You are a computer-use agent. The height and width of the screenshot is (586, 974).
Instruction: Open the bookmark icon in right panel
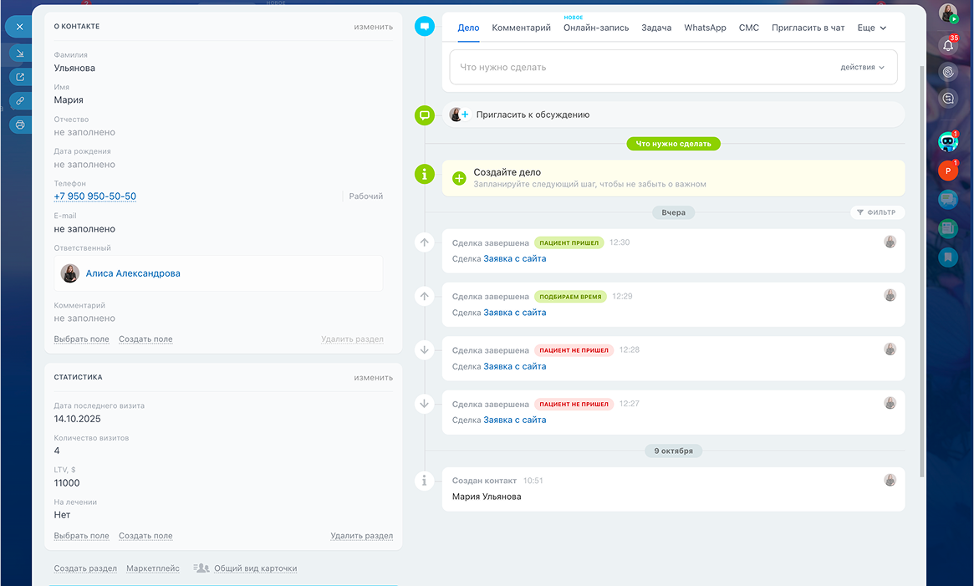tap(947, 257)
